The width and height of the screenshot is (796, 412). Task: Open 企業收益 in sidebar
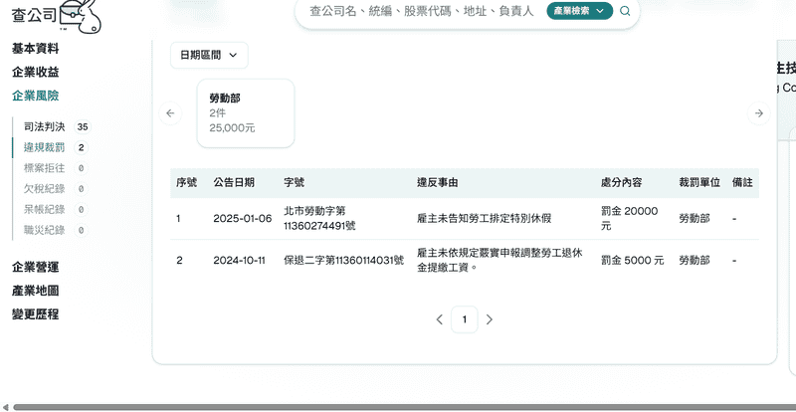point(35,72)
